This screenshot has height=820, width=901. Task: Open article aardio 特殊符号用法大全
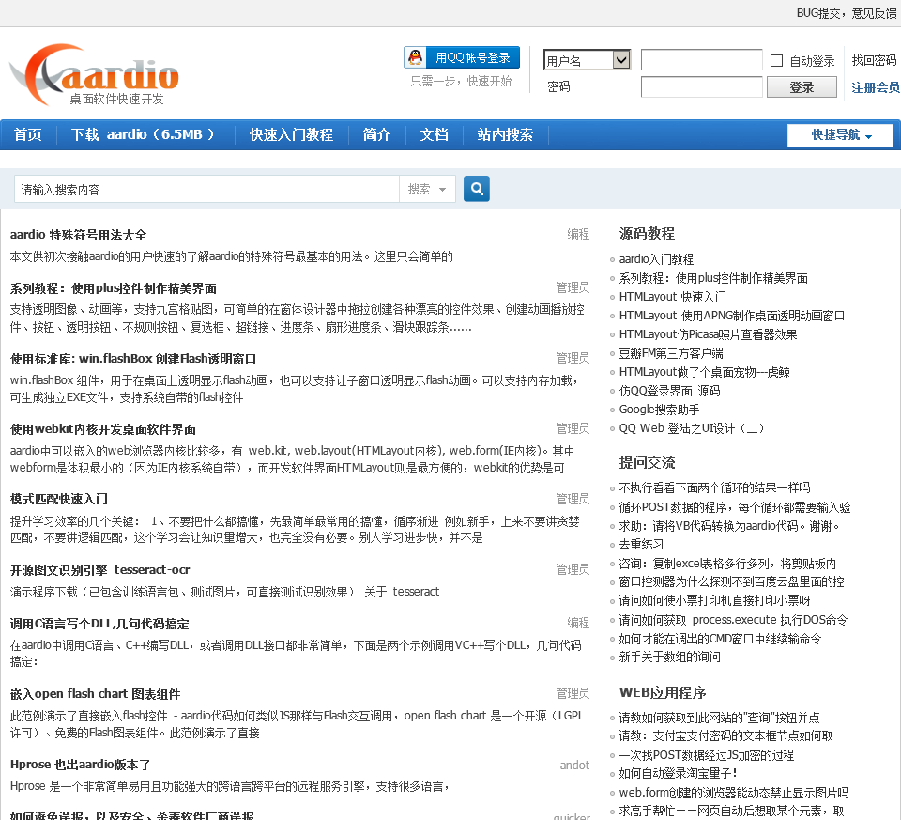click(78, 235)
